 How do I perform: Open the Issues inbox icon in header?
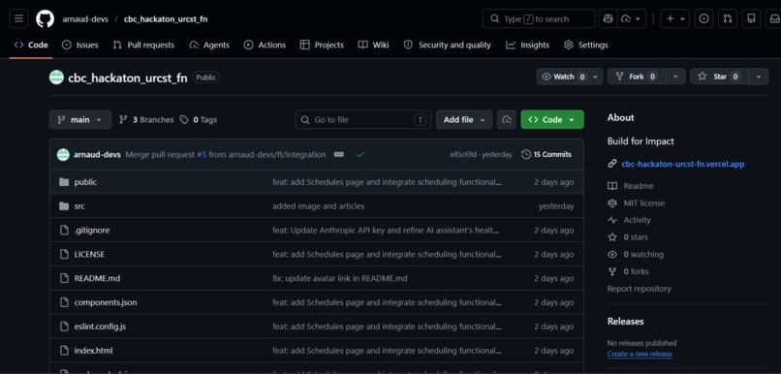703,19
